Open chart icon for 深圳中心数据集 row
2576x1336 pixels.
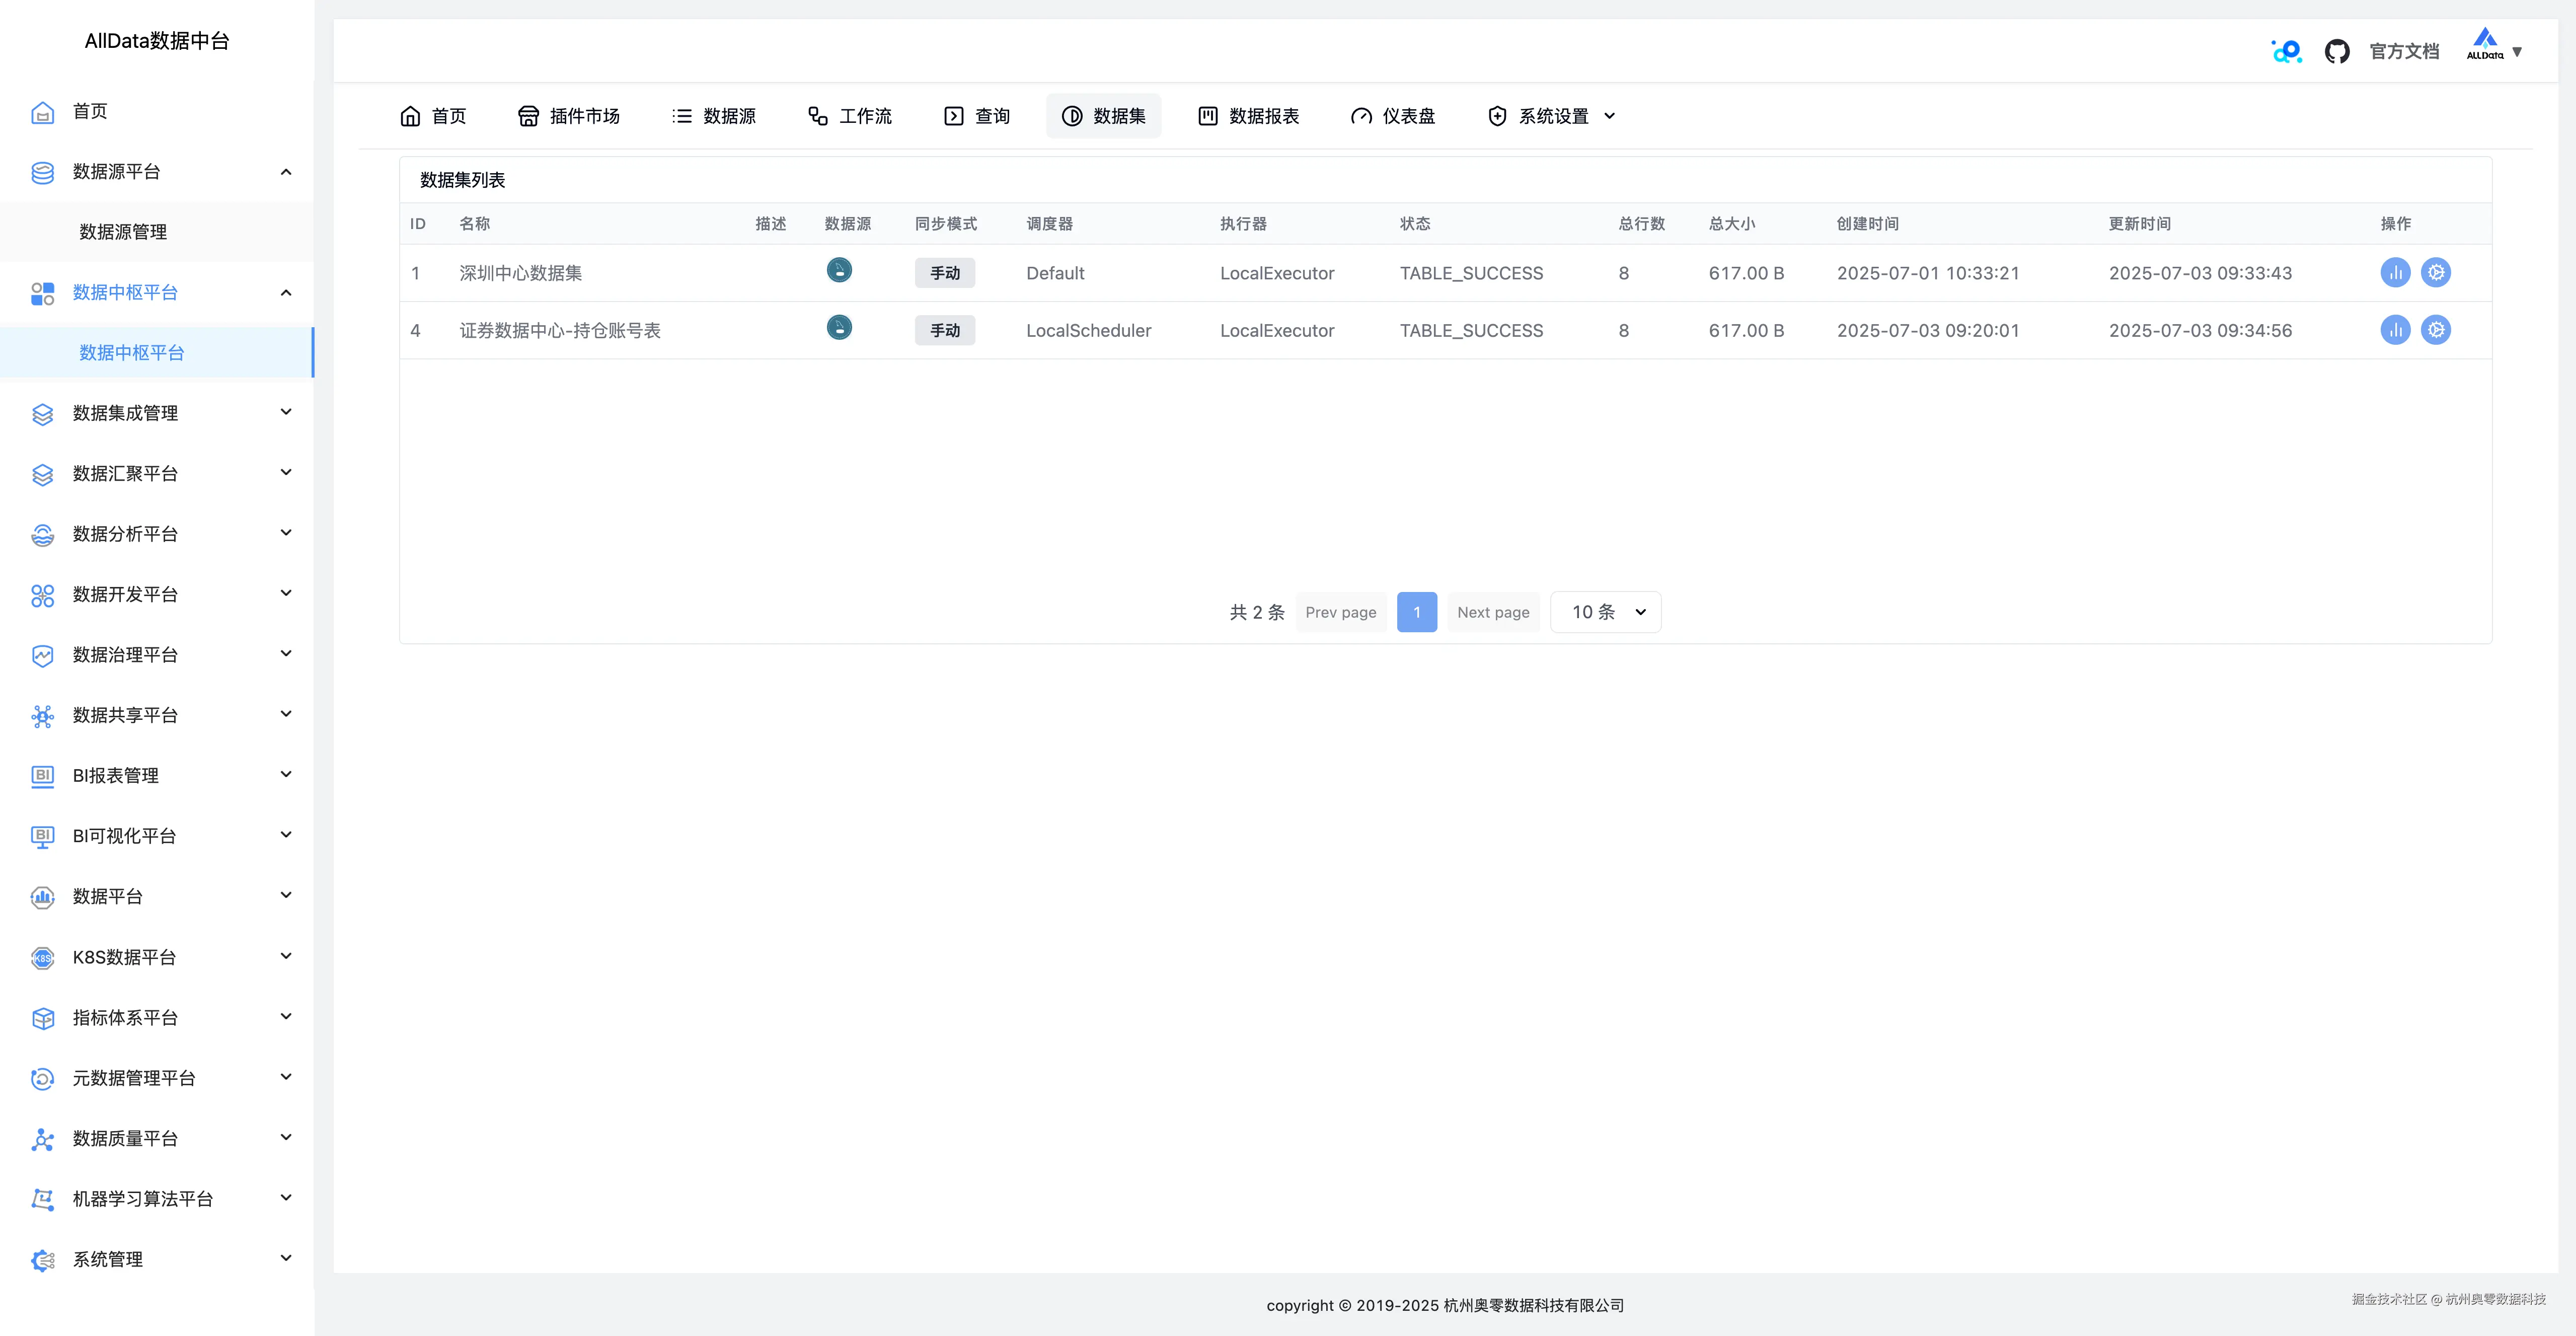(x=2395, y=272)
